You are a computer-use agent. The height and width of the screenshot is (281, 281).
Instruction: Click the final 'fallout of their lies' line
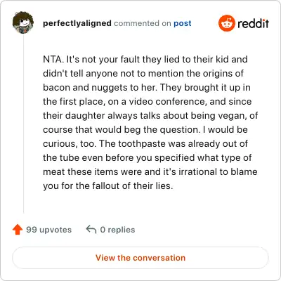coord(108,185)
